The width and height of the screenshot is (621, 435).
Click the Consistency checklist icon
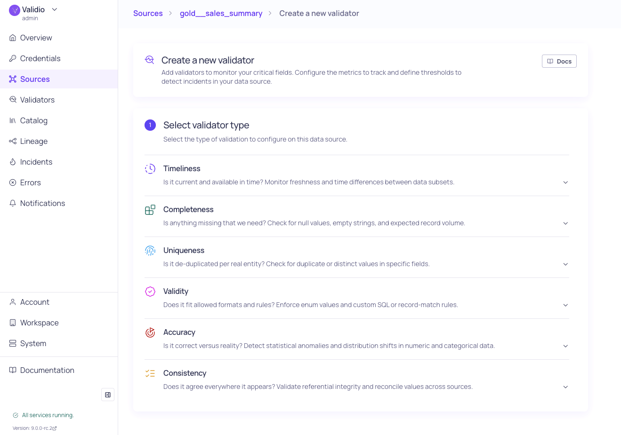pyautogui.click(x=150, y=373)
